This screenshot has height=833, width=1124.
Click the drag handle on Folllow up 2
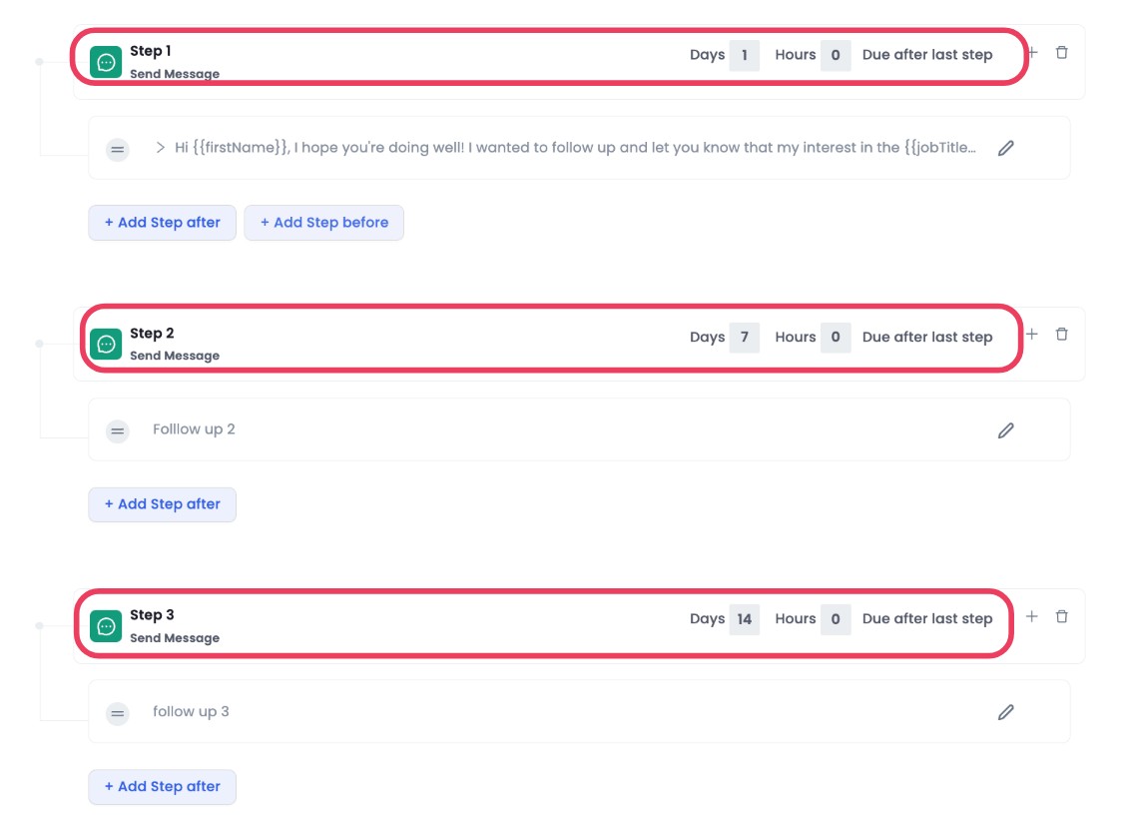coord(117,429)
